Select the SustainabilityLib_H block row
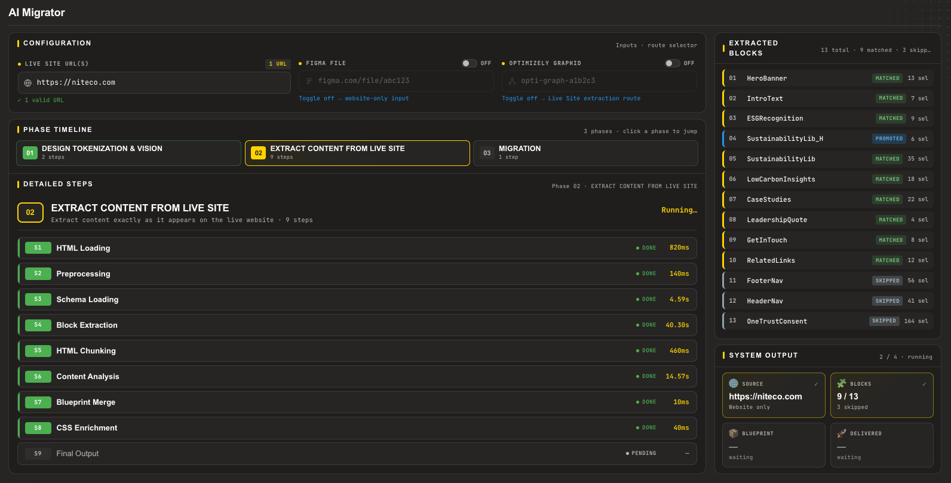 pos(828,139)
